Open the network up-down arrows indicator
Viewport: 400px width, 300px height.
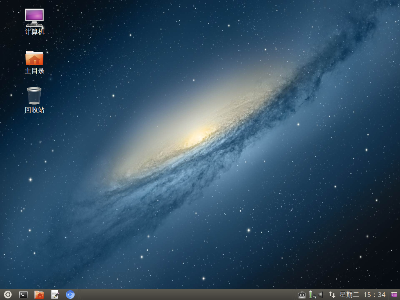click(x=332, y=295)
